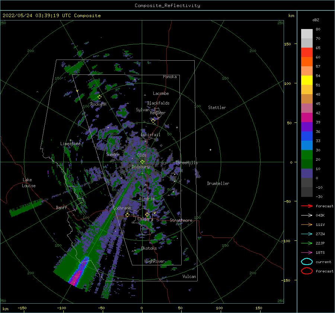335x313 pixels.
Task: Select the 39 dBZ magenta color swatch
Action: (x=307, y=117)
